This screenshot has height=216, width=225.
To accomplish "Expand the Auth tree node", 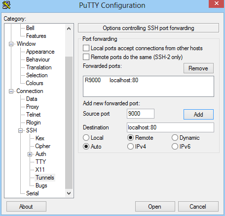I will (30, 154).
